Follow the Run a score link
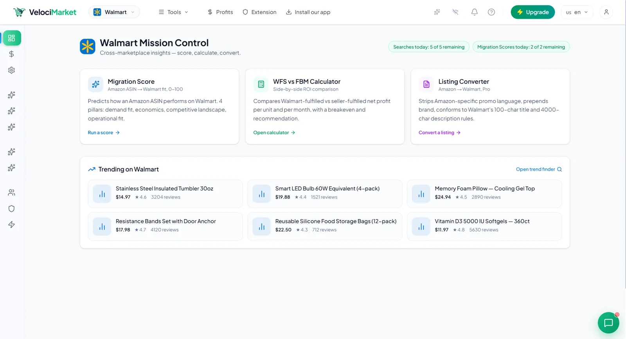Viewport: 626px width, 339px height. [104, 132]
